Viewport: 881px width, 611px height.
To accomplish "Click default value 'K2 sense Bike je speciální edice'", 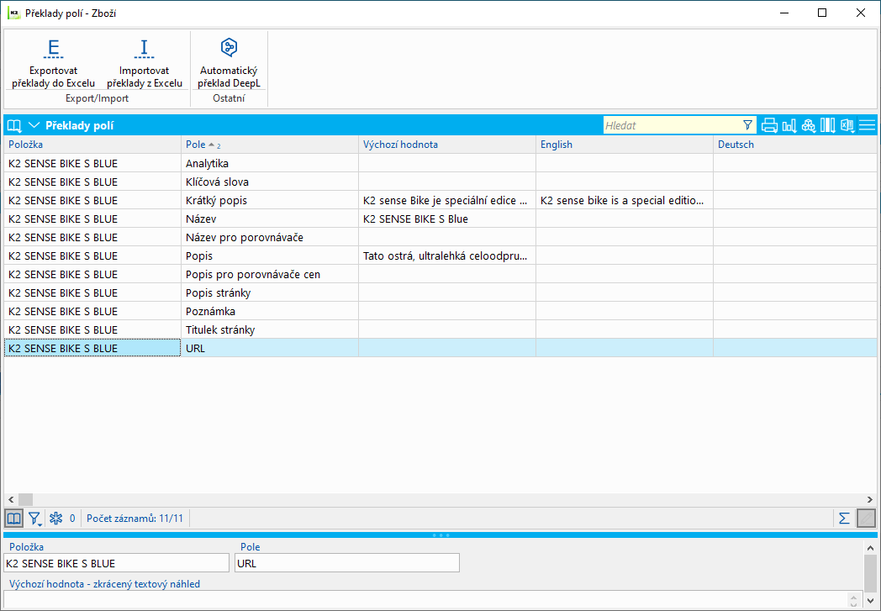I will pos(446,201).
